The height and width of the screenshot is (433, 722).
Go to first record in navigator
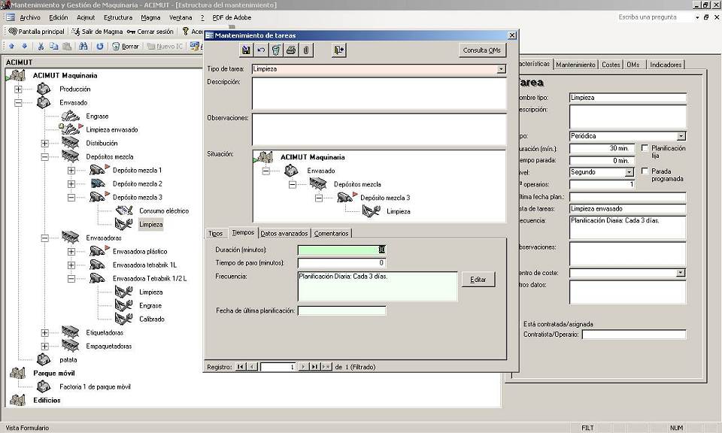241,367
